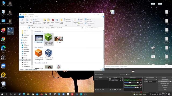Click the Delete red X icon in ribbon
Screen dimensions: 172x96
[x=53, y=20]
